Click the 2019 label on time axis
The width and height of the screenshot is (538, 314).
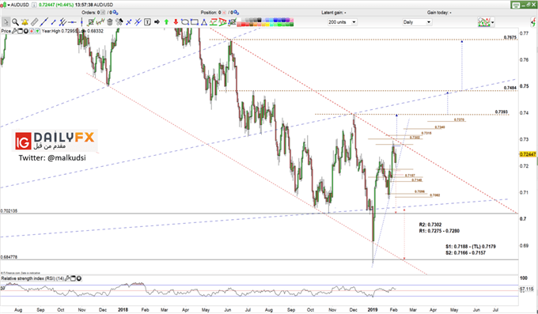click(373, 310)
